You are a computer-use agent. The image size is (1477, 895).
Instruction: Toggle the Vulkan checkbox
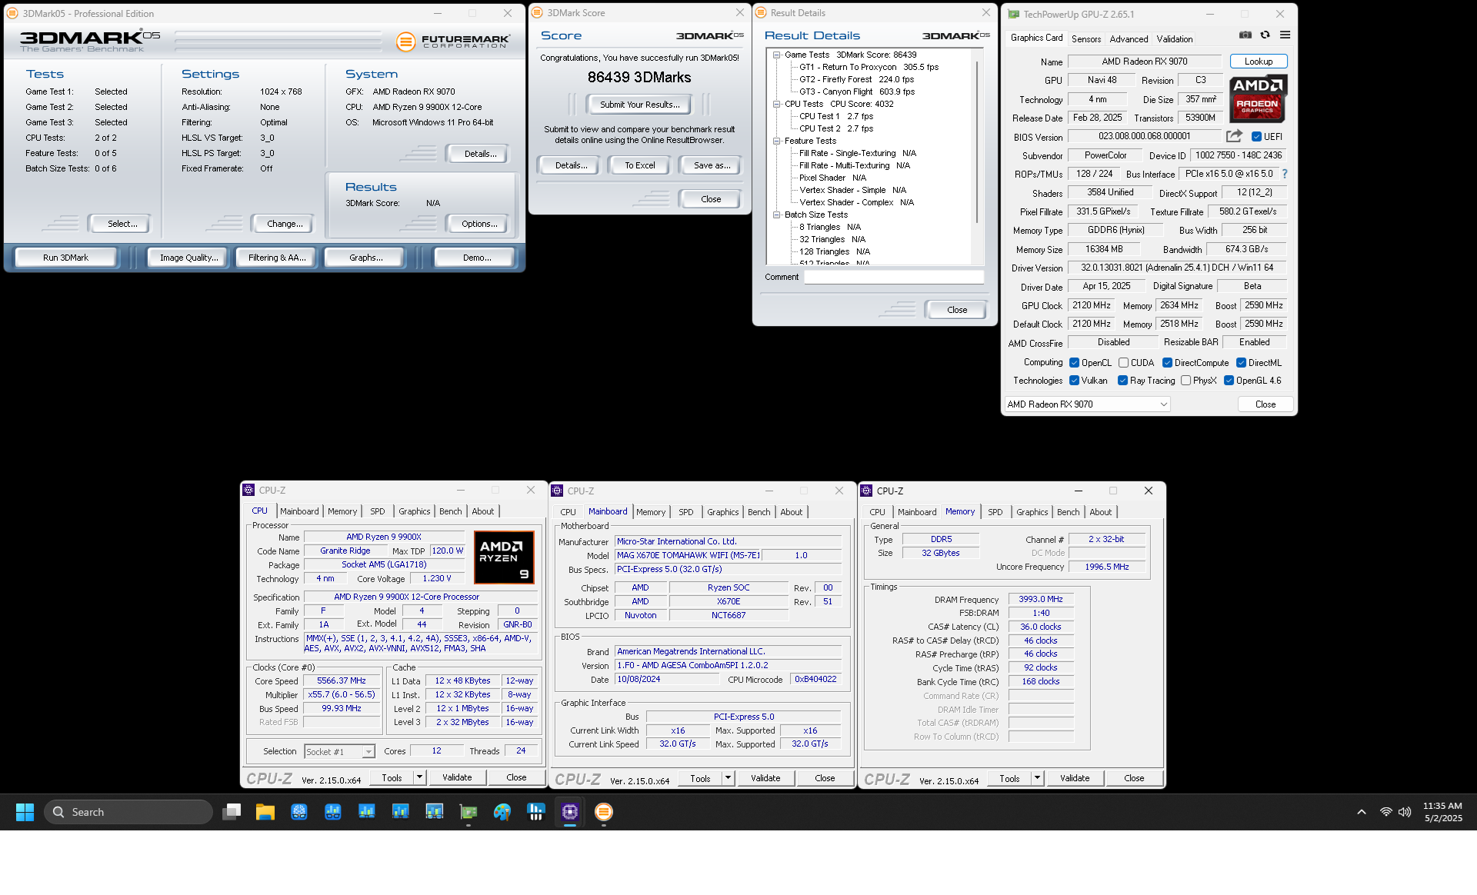(1075, 381)
